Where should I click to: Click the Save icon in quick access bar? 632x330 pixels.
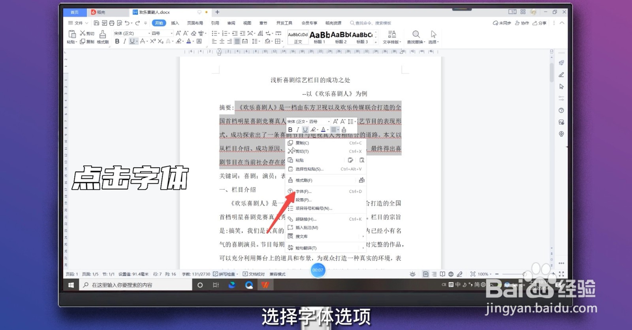pyautogui.click(x=96, y=23)
